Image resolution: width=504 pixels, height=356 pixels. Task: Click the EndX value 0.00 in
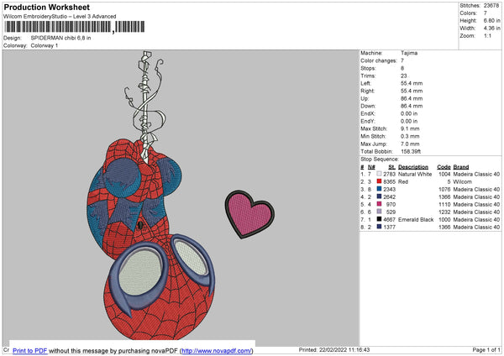click(x=409, y=113)
